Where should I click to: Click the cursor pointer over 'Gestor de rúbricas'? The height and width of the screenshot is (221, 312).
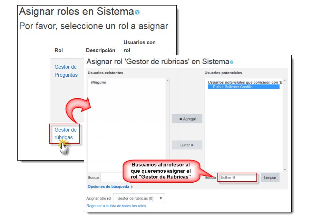pyautogui.click(x=63, y=148)
